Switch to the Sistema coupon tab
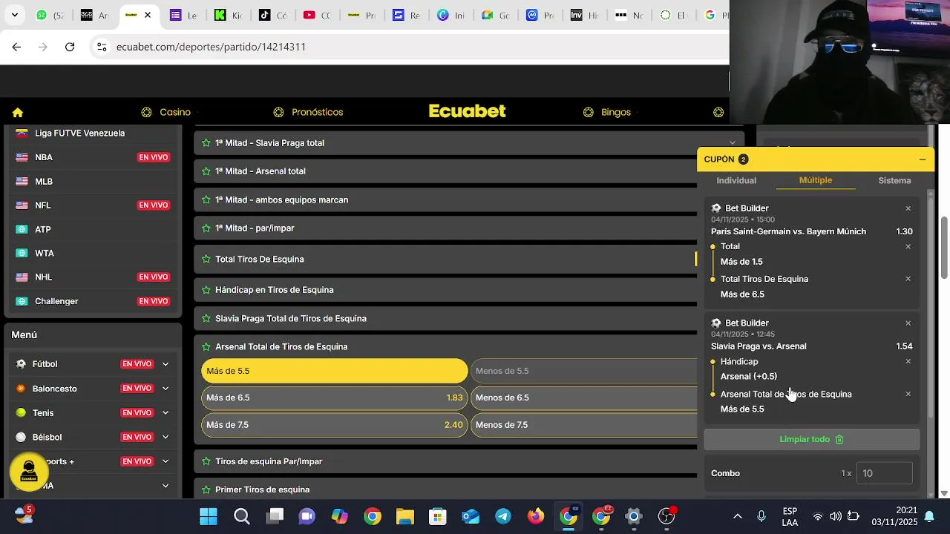950x534 pixels. tap(894, 181)
